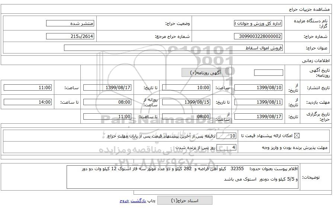Viewport: 333px width, 214px height.
Task: Click the چاپ print text
Action: click(152, 201)
